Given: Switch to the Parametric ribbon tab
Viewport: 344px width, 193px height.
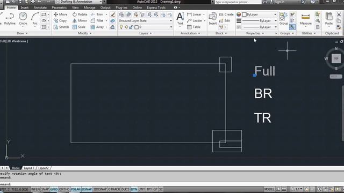Looking at the screenshot, I should [59, 8].
